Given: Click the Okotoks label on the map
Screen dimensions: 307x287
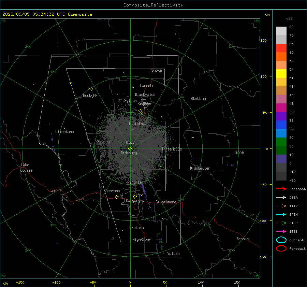Looking at the screenshot, I should (136, 228).
